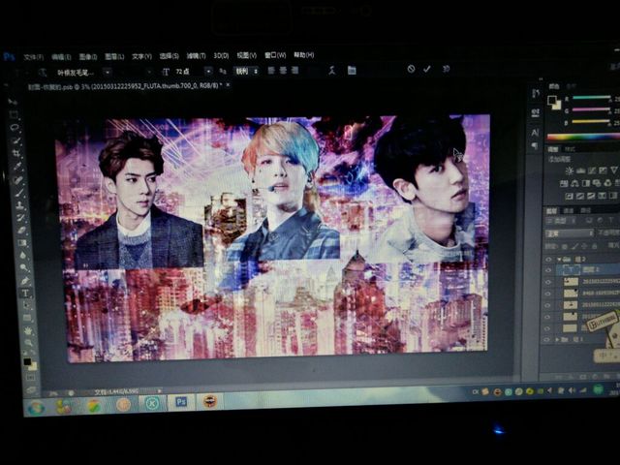The width and height of the screenshot is (620, 465).
Task: Open the 文件(F) menu
Action: [33, 57]
